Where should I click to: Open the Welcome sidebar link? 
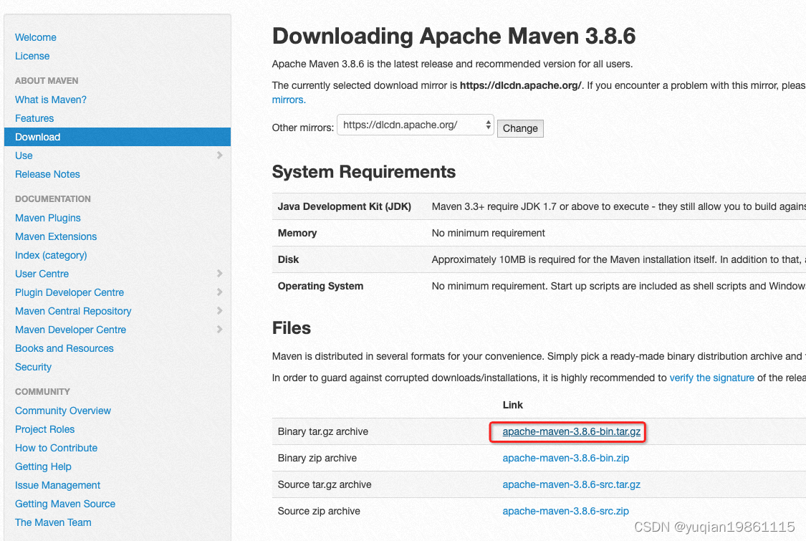[36, 37]
